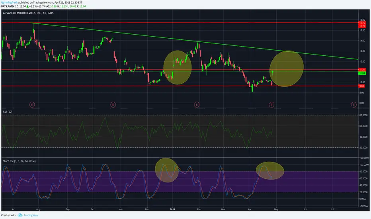Screen dimensions: 371x219
Task: Click the Feb label on time axis
Action: point(199,209)
